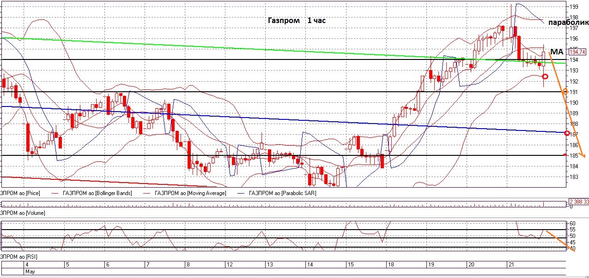Image resolution: width=589 pixels, height=278 pixels.
Task: Click date label 5 on time axis
Action: pyautogui.click(x=67, y=265)
